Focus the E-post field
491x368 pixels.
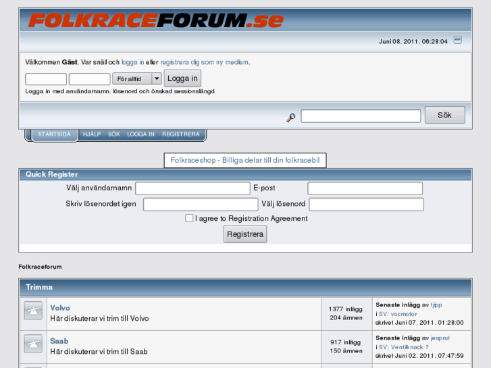pyautogui.click(x=365, y=188)
